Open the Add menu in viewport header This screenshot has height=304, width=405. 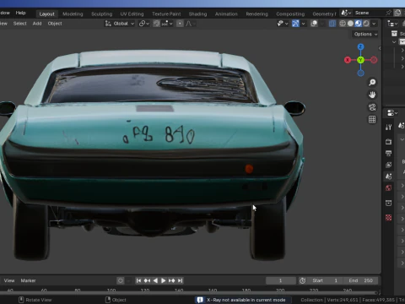coord(37,24)
